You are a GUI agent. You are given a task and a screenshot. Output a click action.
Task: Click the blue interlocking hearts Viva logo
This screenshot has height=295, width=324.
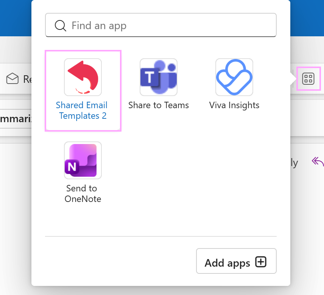[x=234, y=77]
